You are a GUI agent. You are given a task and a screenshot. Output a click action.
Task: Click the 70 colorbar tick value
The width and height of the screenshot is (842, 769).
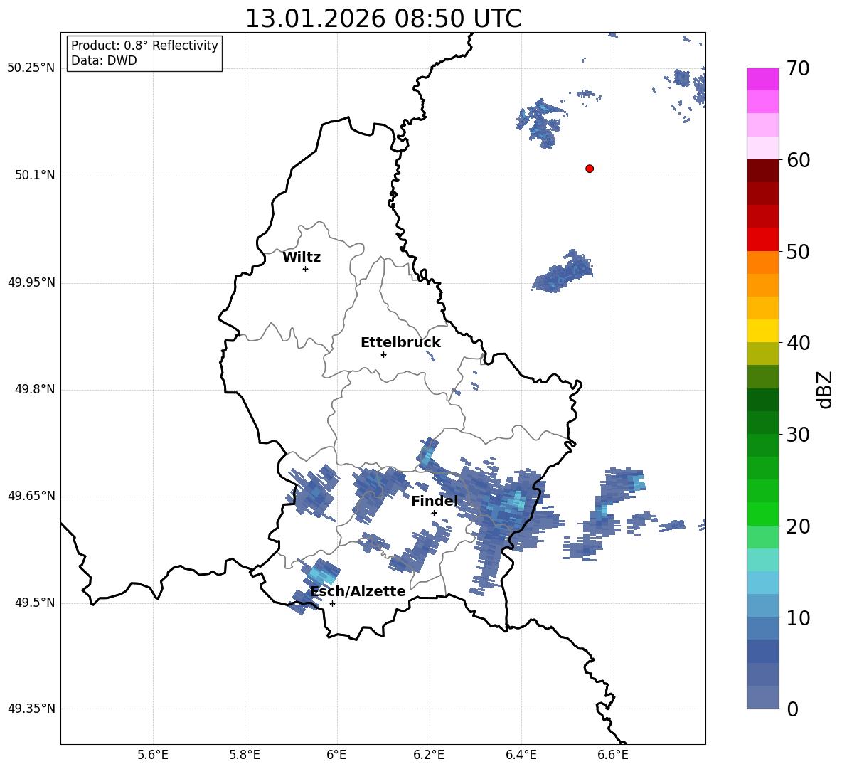[797, 69]
